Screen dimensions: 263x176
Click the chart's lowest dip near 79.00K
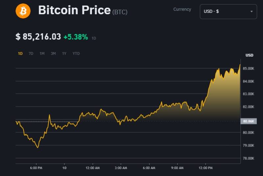[x=38, y=147]
